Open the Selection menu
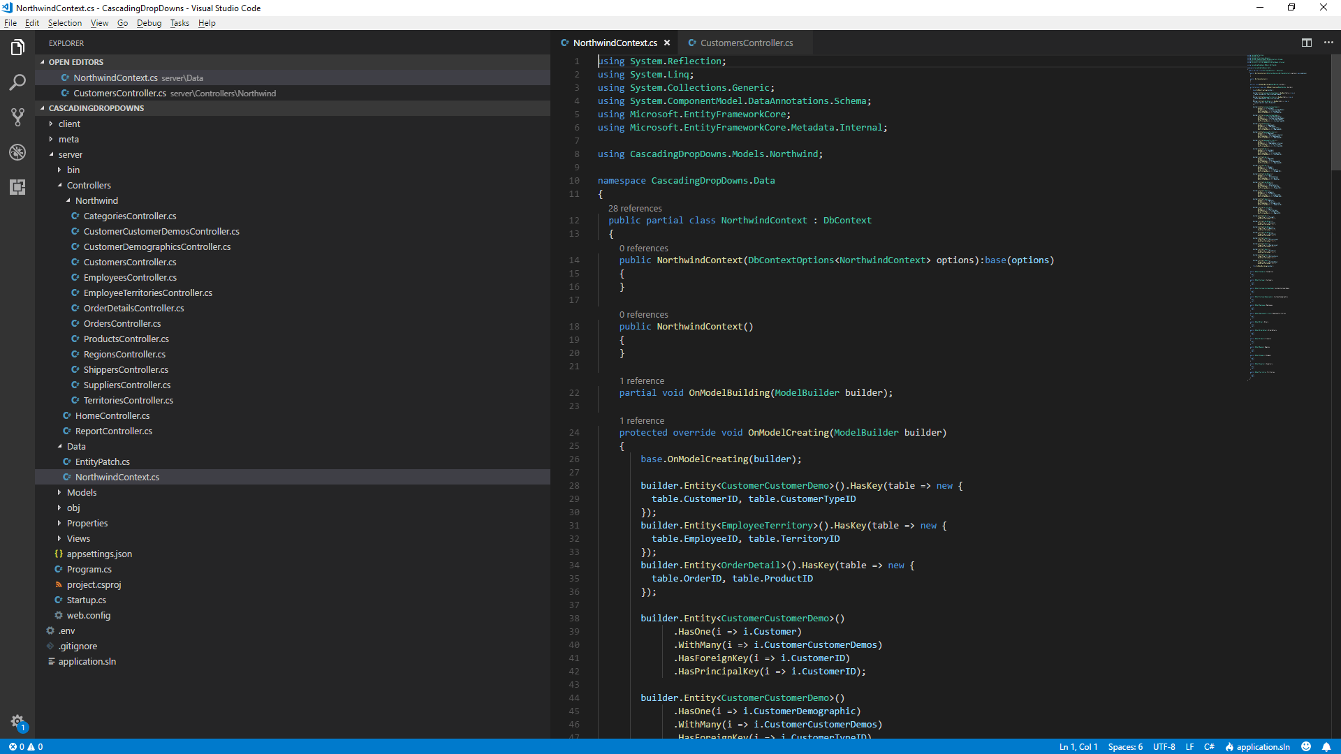This screenshot has width=1341, height=754. click(x=65, y=23)
